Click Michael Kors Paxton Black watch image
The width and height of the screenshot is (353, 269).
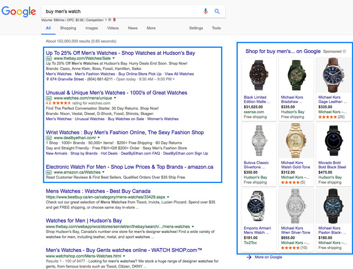point(334,206)
